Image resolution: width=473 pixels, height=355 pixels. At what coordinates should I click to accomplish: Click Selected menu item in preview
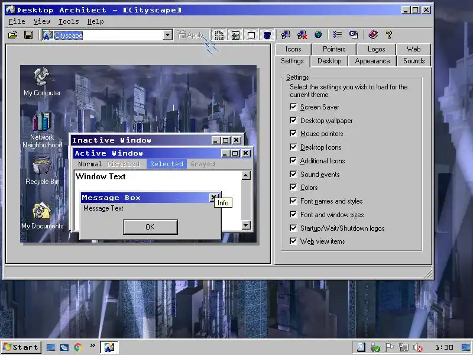[167, 164]
